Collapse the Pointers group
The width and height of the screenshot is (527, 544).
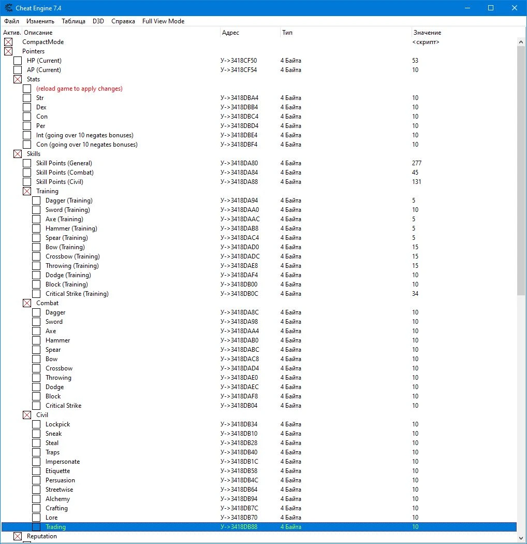click(x=8, y=51)
